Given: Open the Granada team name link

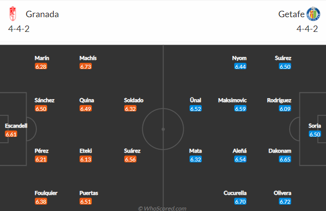Looking at the screenshot, I should 42,14.
